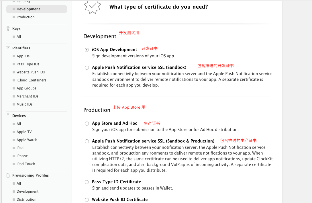Open Distribution provisioning profiles
The image size is (312, 203).
click(x=26, y=200)
